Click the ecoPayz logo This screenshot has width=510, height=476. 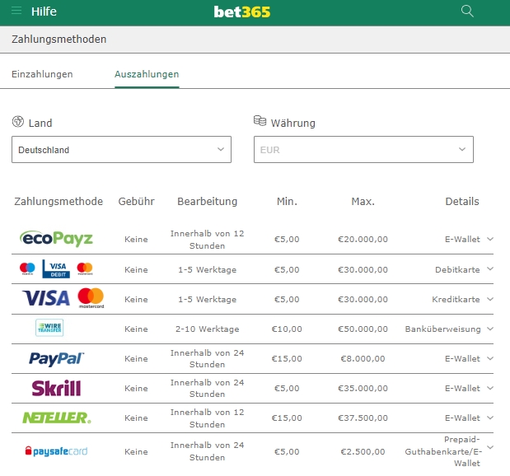(x=56, y=239)
